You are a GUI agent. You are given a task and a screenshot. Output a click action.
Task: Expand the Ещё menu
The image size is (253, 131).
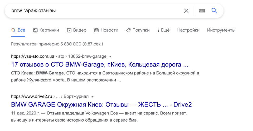point(163,30)
